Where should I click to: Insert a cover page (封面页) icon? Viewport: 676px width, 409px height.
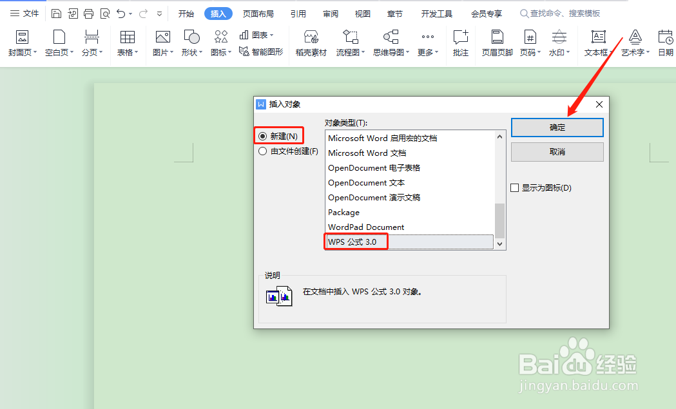(x=22, y=37)
